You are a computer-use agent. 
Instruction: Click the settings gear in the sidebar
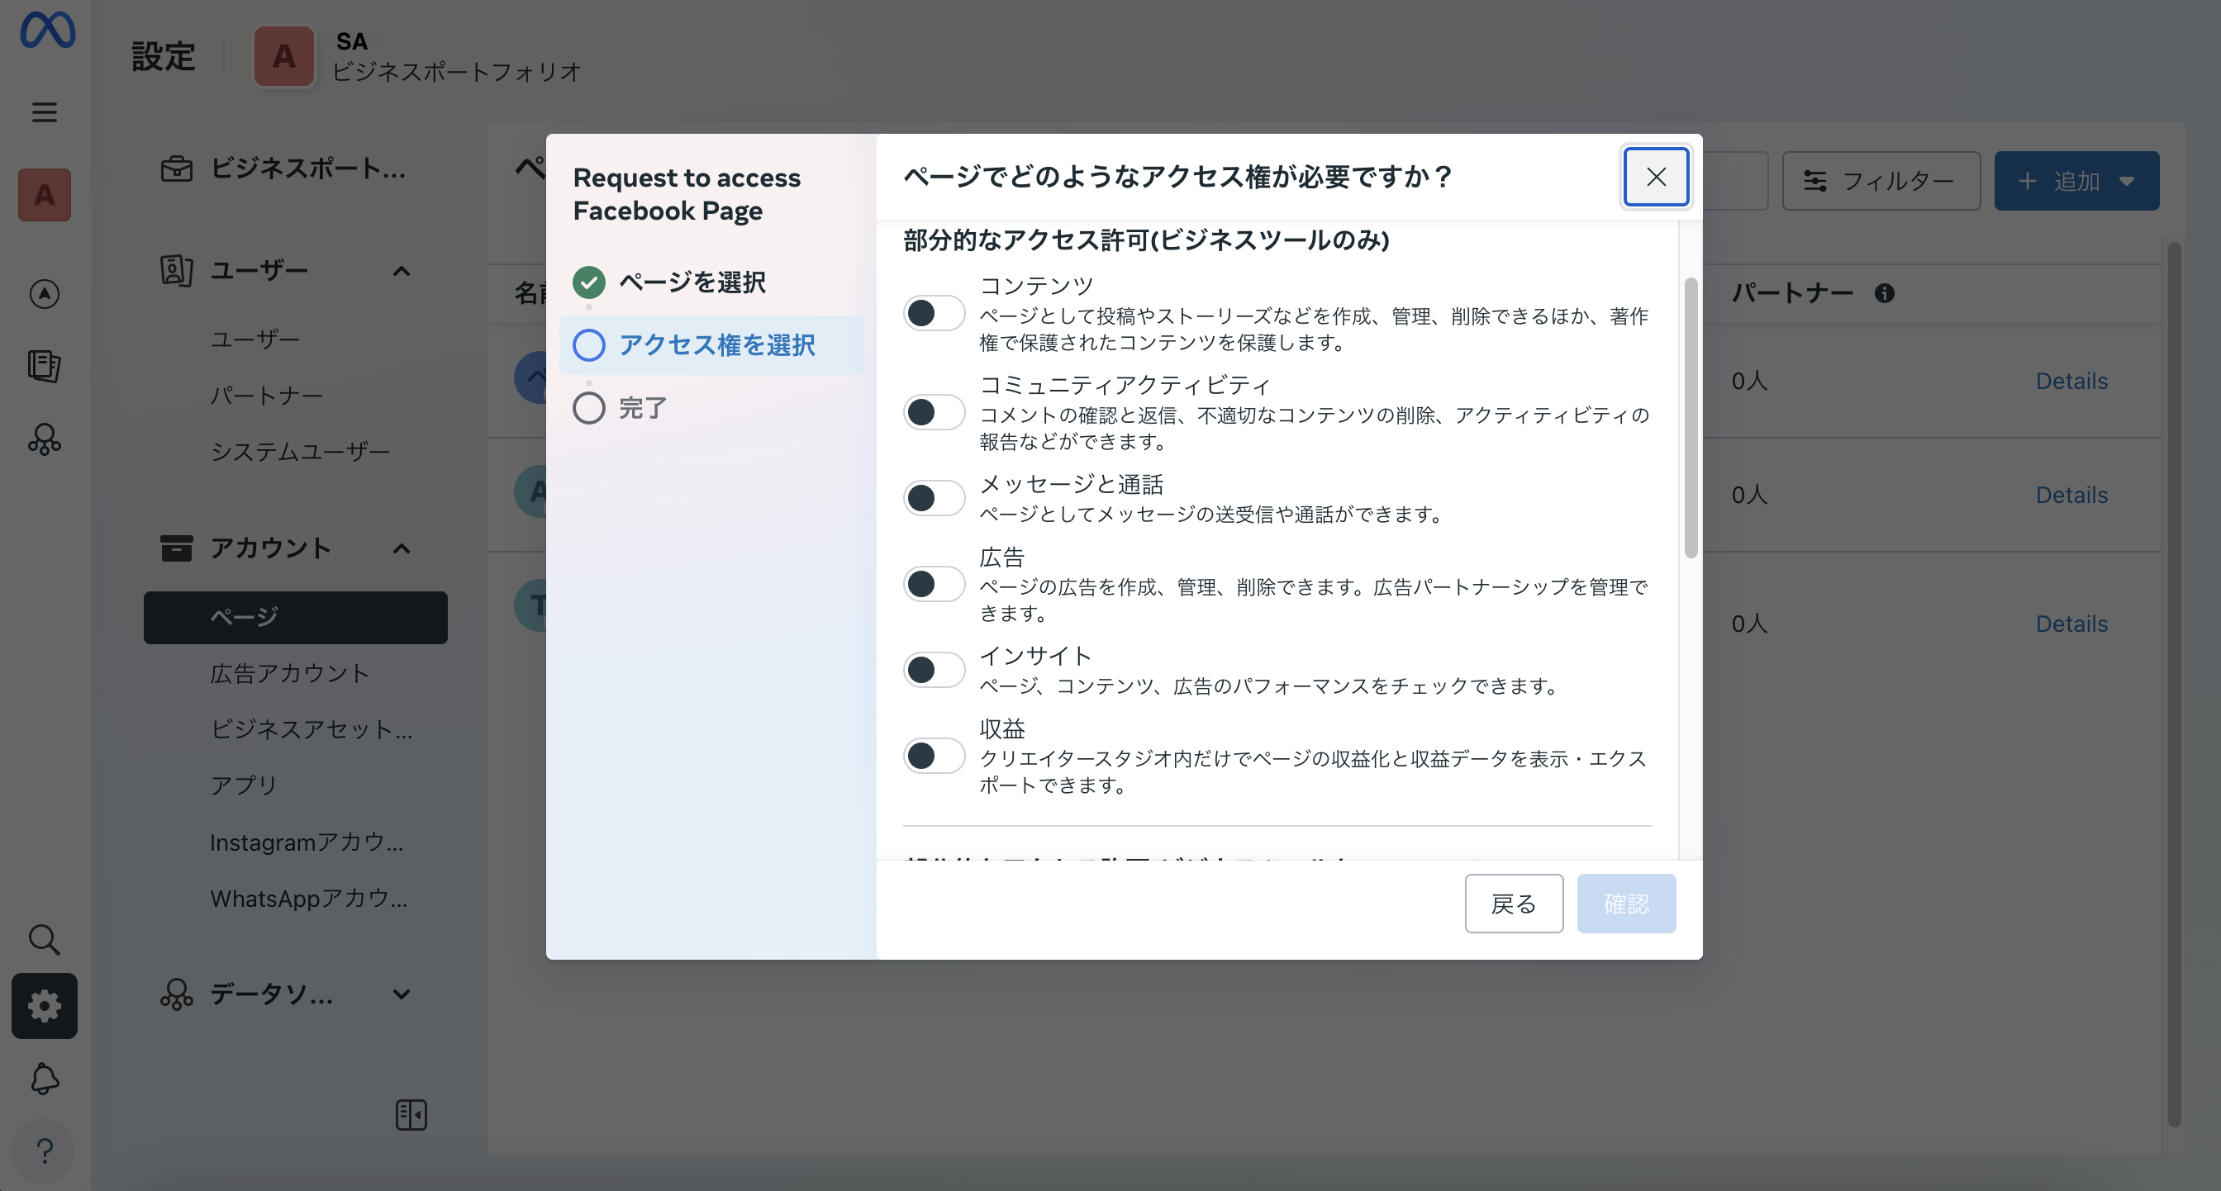point(44,1006)
